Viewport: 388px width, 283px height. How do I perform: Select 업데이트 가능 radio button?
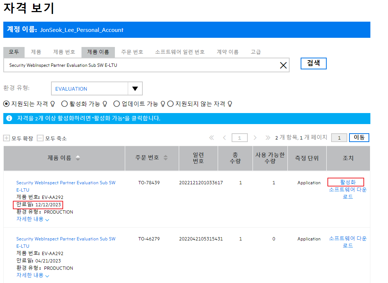(x=117, y=104)
